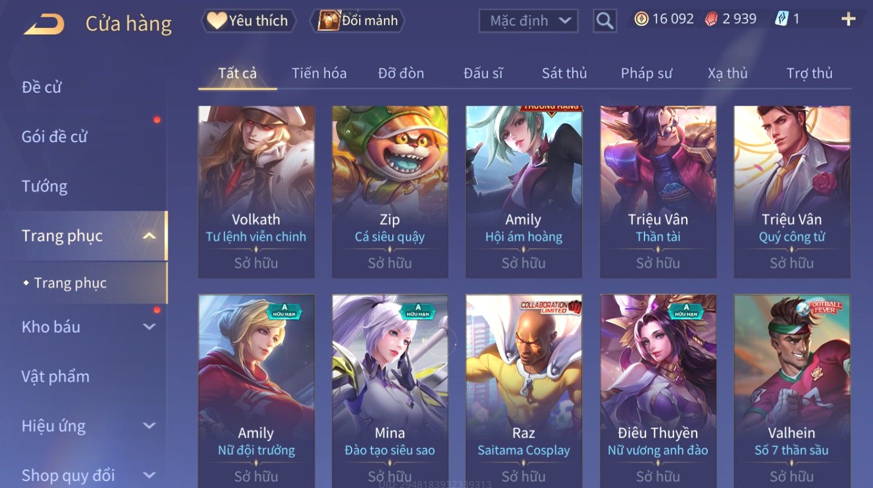This screenshot has height=488, width=873.
Task: Switch to the Sát thủ tab
Action: point(564,73)
